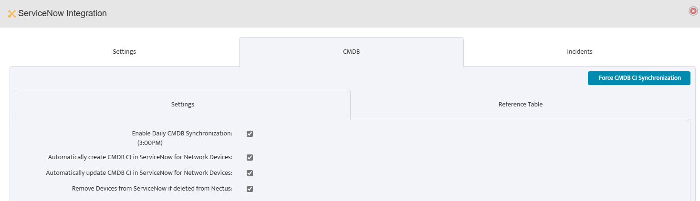The width and height of the screenshot is (700, 201).
Task: Toggle Remove Devices from ServiceNow checkbox
Action: [x=250, y=189]
